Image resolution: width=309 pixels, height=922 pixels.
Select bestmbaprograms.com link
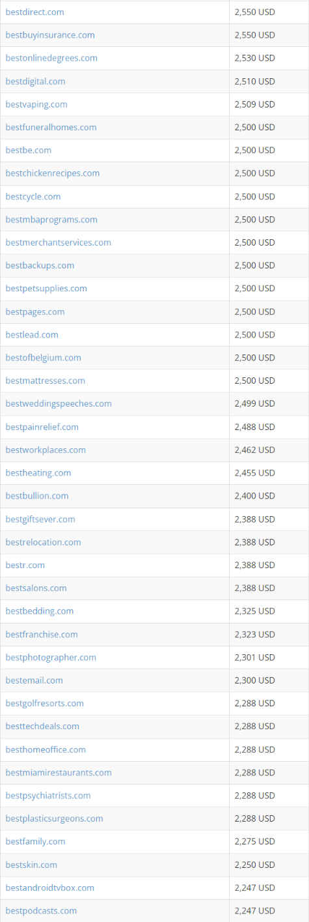point(51,220)
